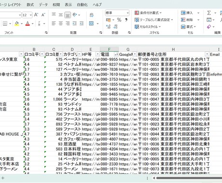Screen dimensions: 222x183
Task: Add a new sheet with the plus icon
Action: [3, 178]
